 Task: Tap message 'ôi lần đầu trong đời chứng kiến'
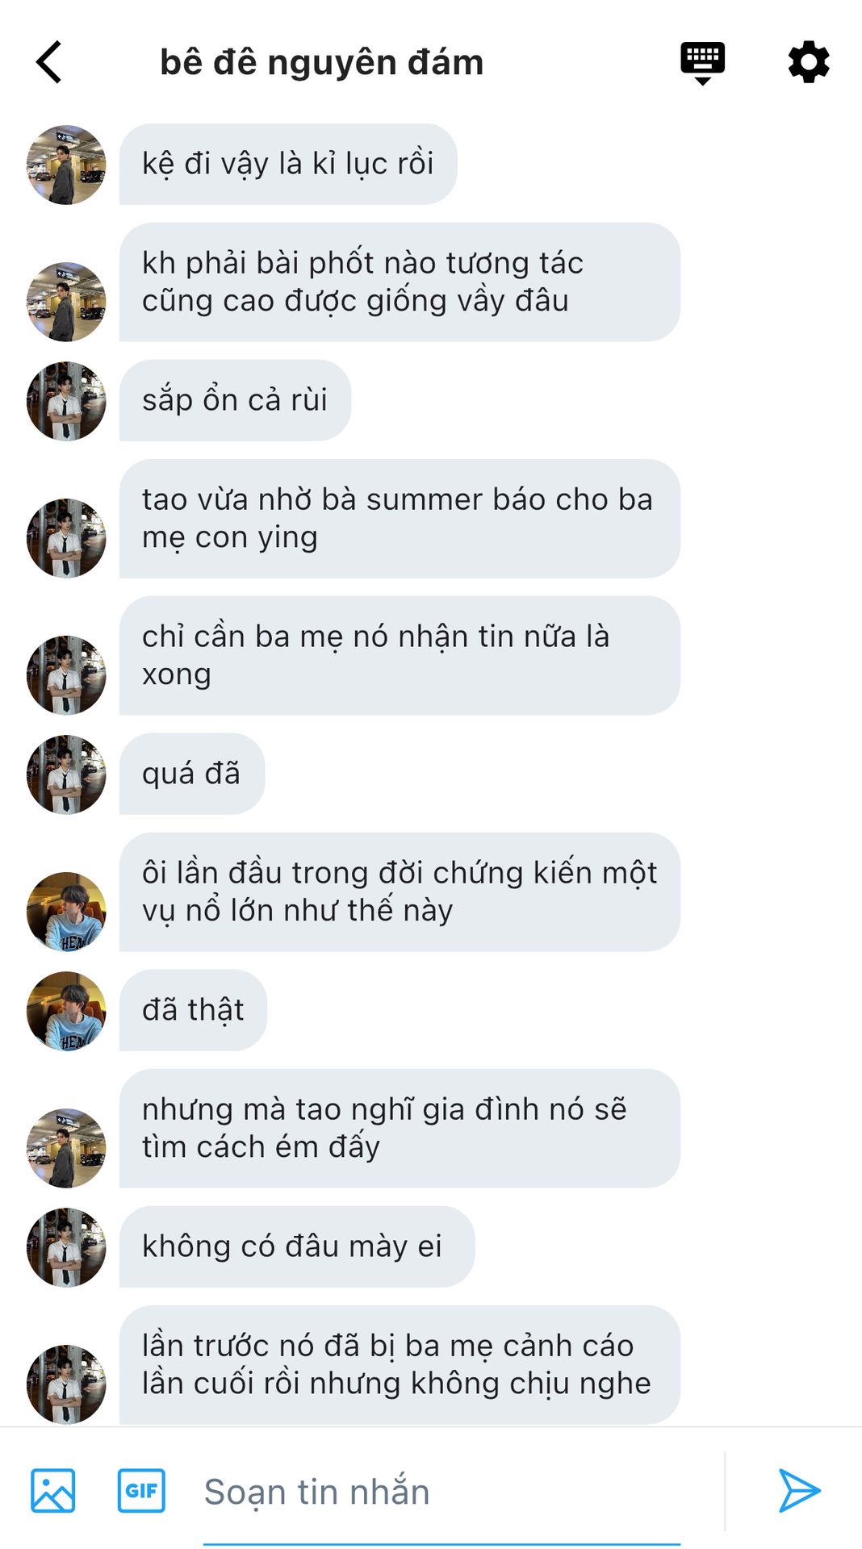400,892
